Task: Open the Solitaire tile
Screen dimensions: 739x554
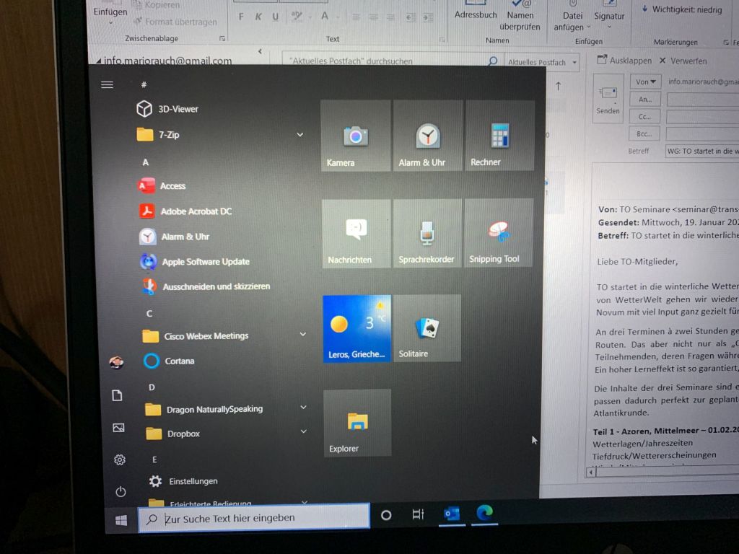Action: (427, 329)
